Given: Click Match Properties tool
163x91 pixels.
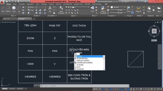Looking at the screenshot, I should [103, 10].
